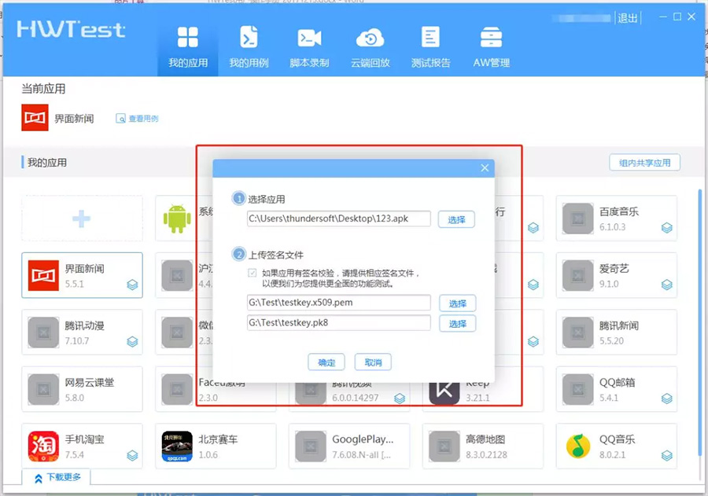
Task: Click the layers icon on QQ音乐 tile
Action: [667, 455]
